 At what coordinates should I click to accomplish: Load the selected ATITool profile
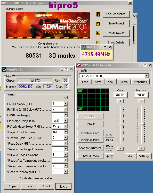[85, 82]
